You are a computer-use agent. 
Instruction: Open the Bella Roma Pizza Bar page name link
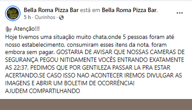(x=51, y=10)
